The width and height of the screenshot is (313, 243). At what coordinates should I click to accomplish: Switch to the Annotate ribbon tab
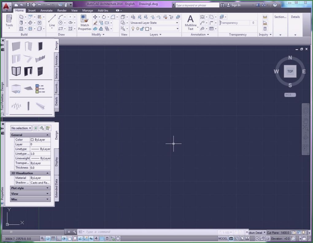pos(46,10)
